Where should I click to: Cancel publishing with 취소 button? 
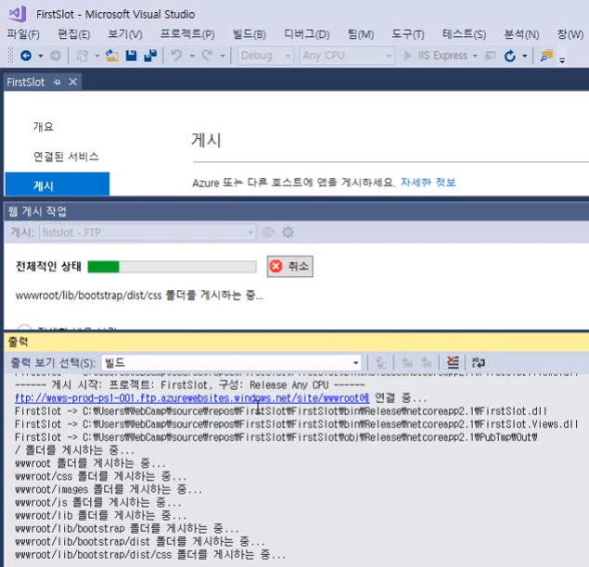(289, 267)
